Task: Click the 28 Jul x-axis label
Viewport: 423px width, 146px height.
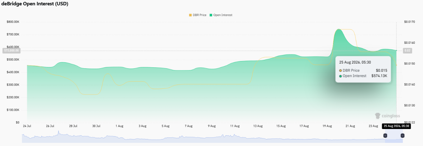Action: click(x=73, y=126)
